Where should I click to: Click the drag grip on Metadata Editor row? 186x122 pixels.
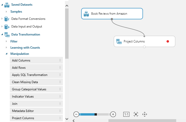tap(60, 111)
